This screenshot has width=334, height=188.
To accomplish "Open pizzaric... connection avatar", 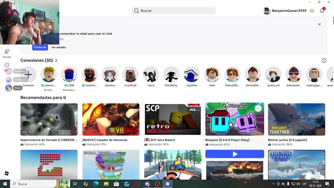I will pos(49,75).
